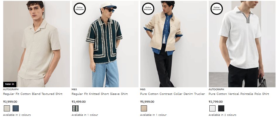Click the New in label
This screenshot has height=119, width=277.
coord(10,84)
